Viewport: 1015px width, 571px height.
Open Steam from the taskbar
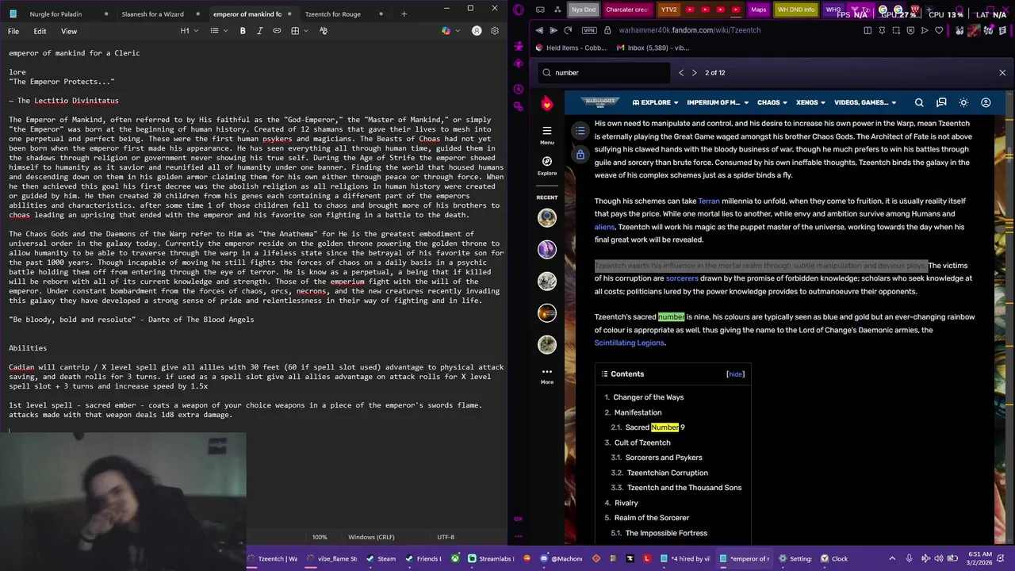pyautogui.click(x=381, y=558)
